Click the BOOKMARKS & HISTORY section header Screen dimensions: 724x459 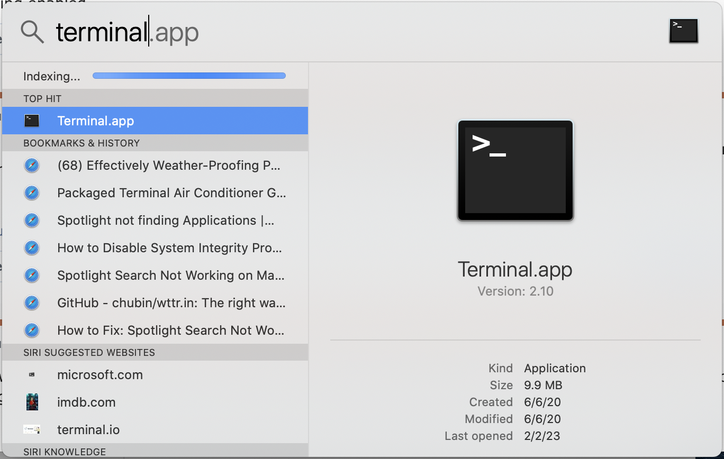point(155,143)
